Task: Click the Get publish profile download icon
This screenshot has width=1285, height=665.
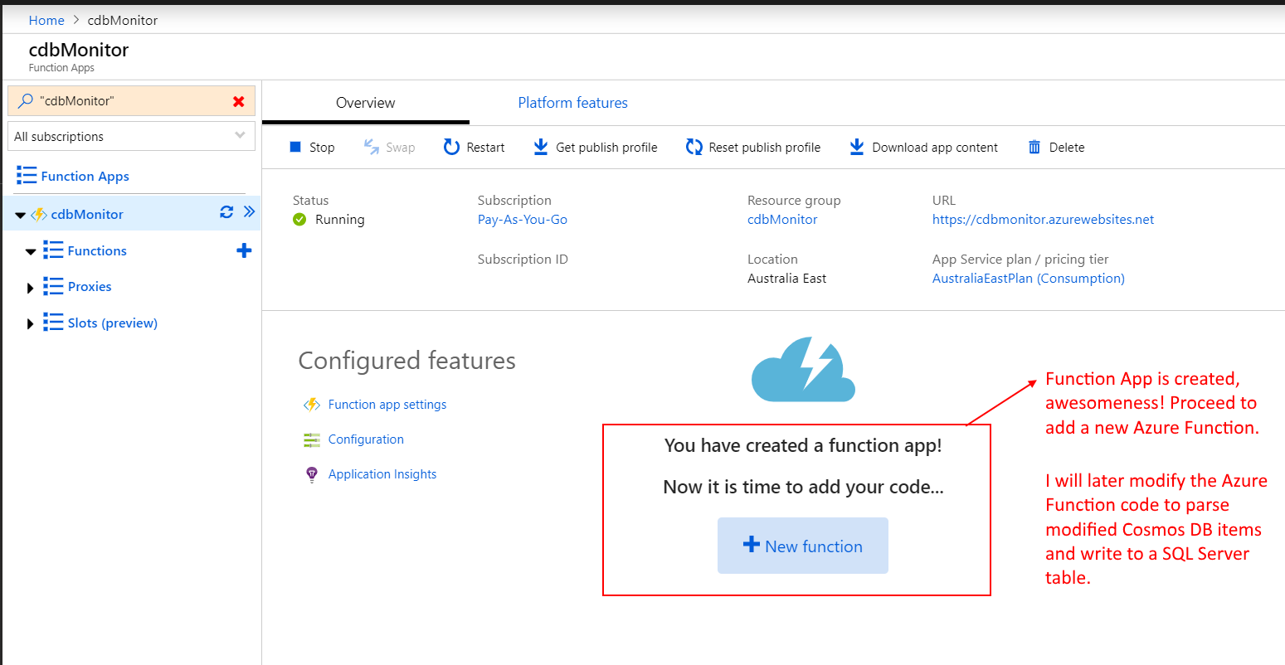Action: click(540, 148)
